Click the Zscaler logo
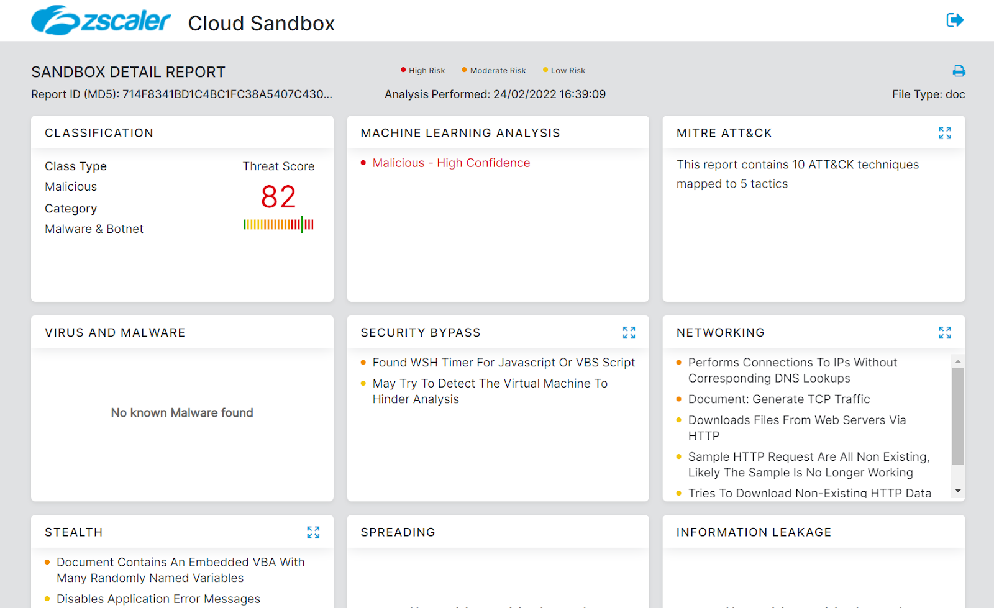This screenshot has height=608, width=994. point(101,20)
